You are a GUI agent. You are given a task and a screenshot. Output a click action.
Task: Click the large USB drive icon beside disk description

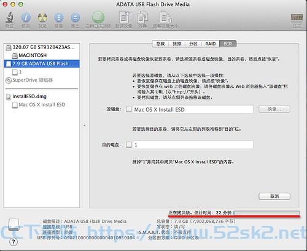pos(14,225)
